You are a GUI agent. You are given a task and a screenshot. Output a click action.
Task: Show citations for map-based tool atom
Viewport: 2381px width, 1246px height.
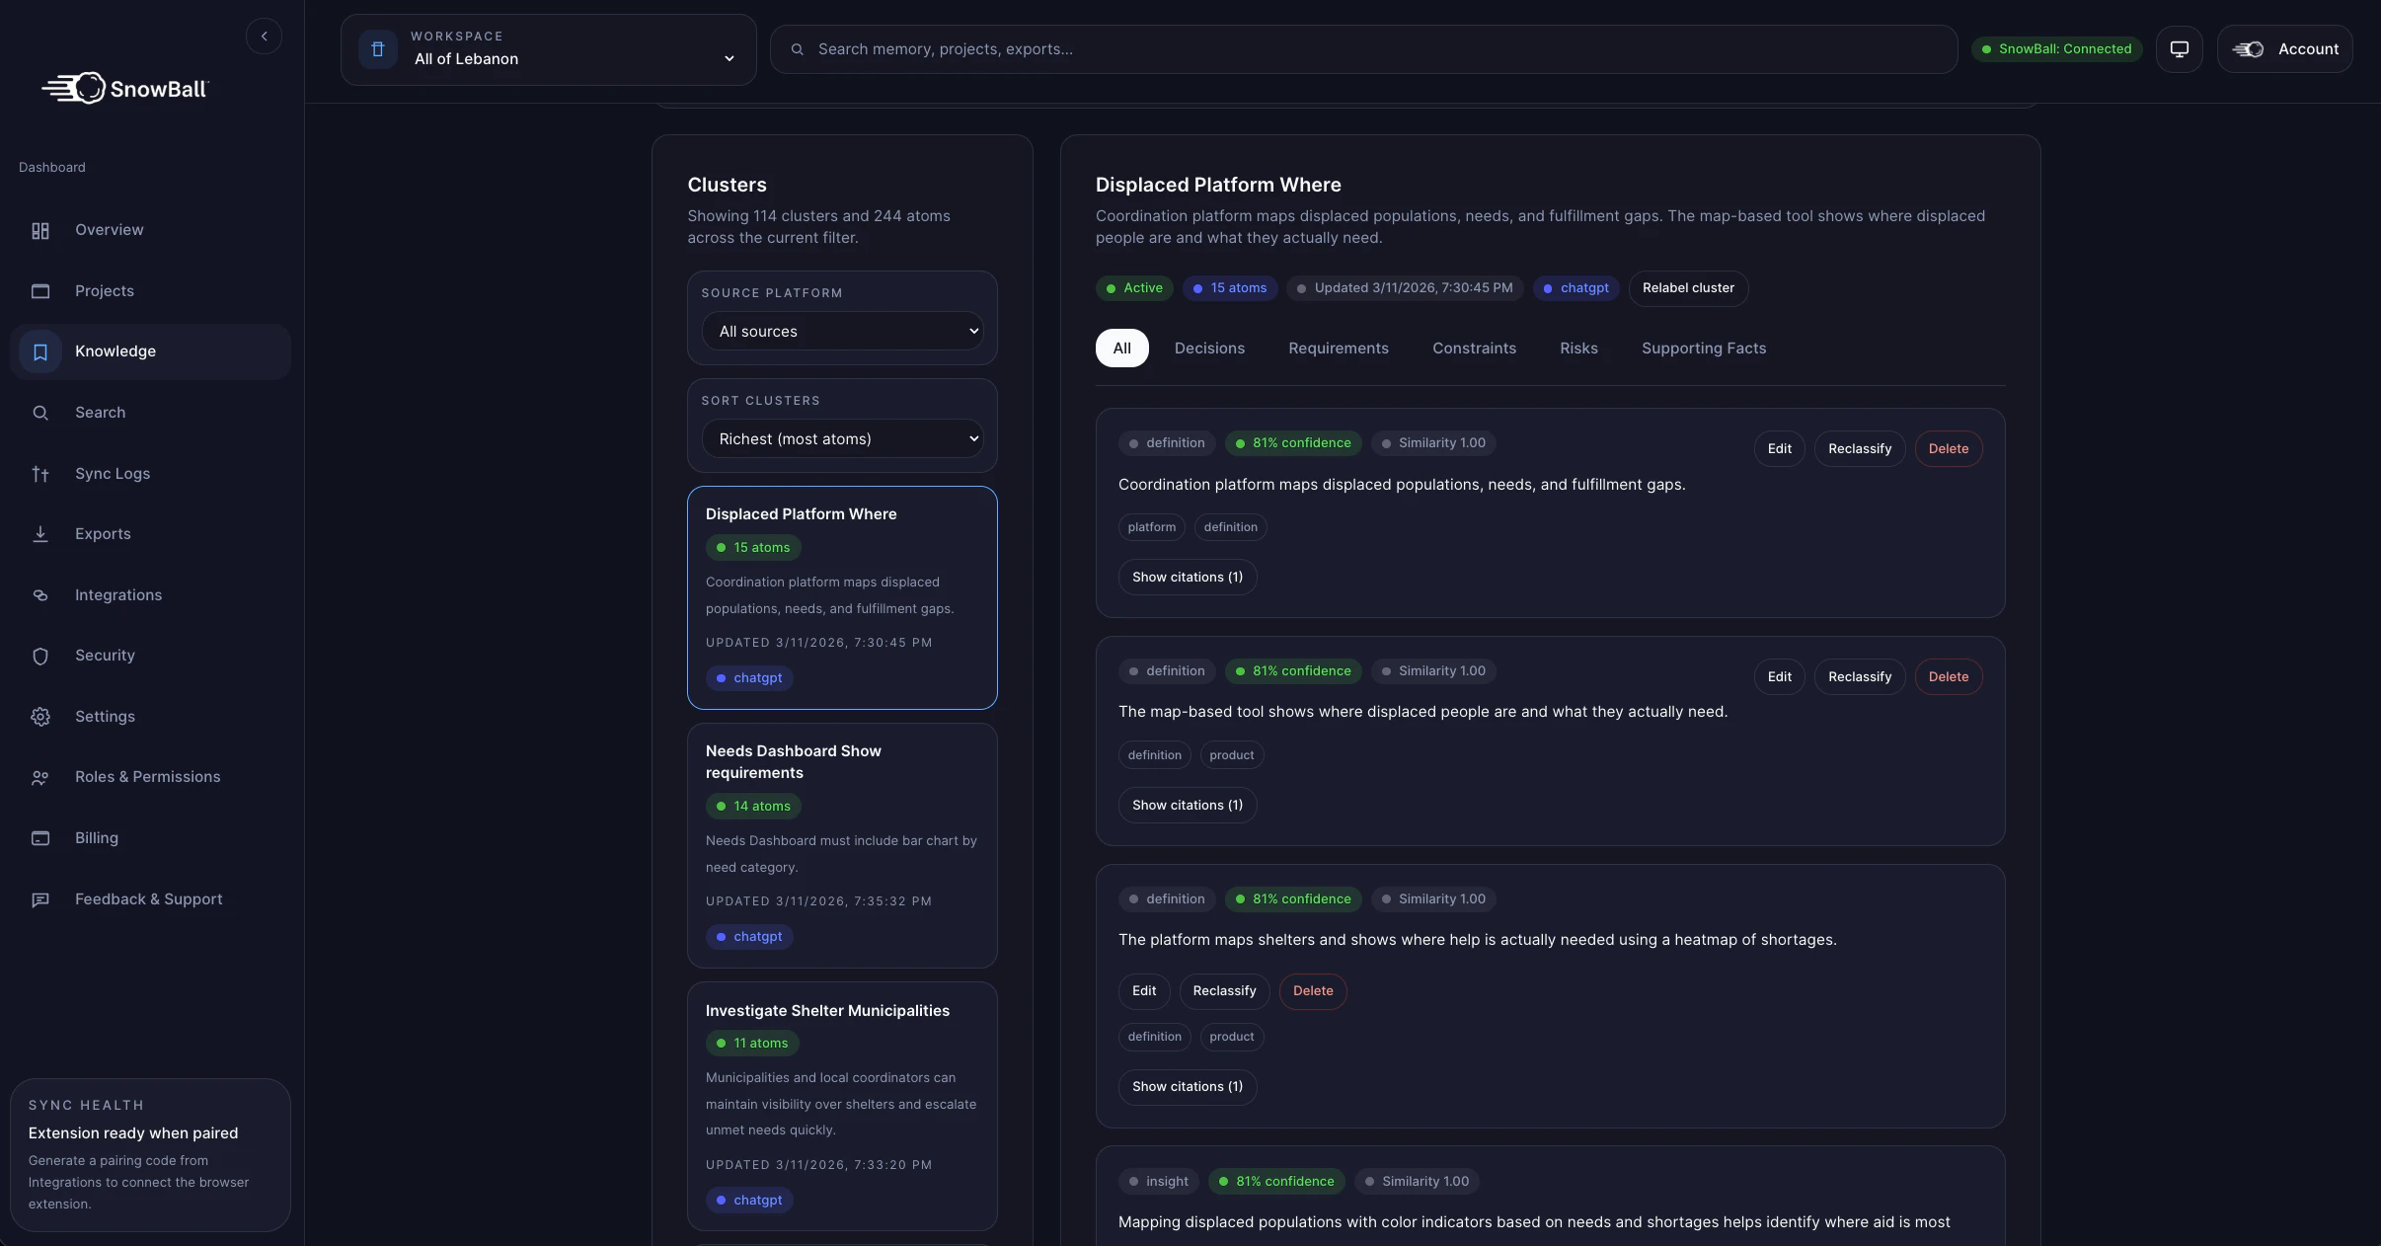(1187, 806)
